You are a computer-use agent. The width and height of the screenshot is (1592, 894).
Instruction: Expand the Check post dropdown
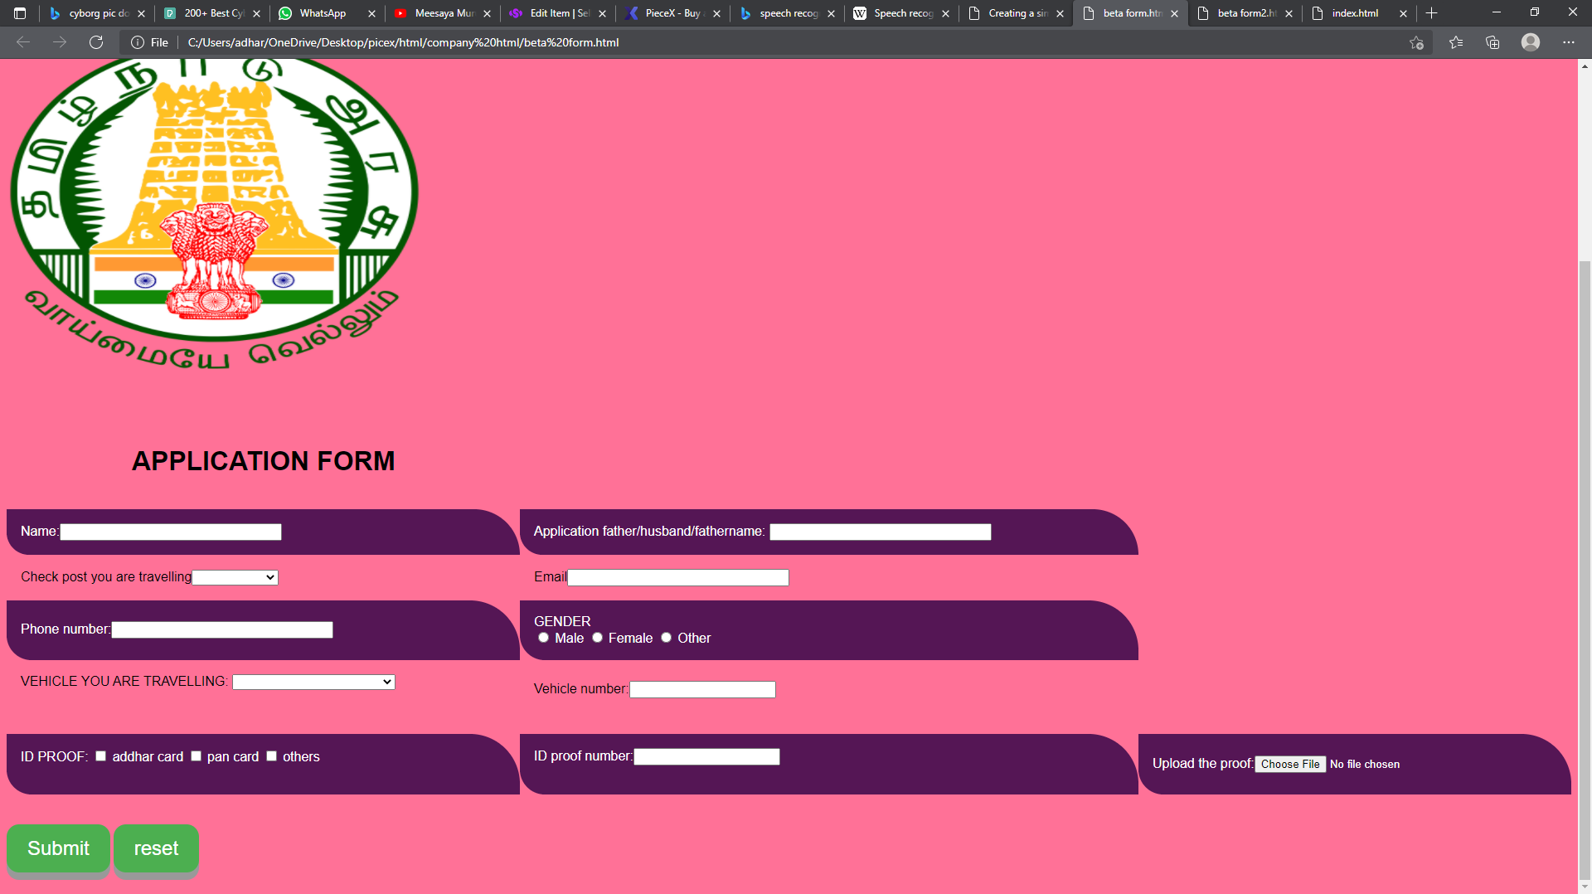[x=235, y=578]
